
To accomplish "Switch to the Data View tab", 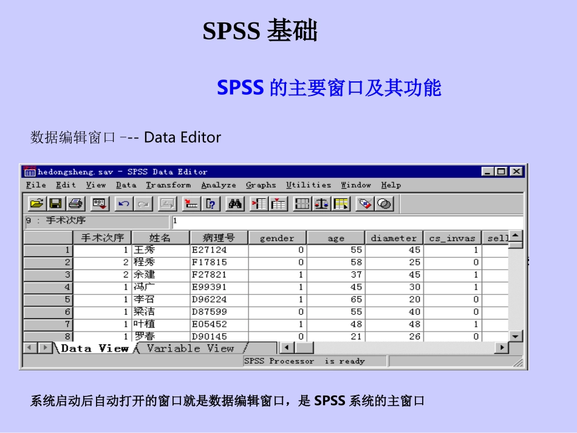I will 95,348.
